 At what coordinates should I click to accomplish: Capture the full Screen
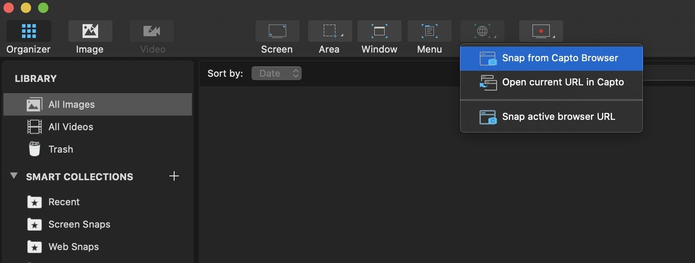coord(277,31)
